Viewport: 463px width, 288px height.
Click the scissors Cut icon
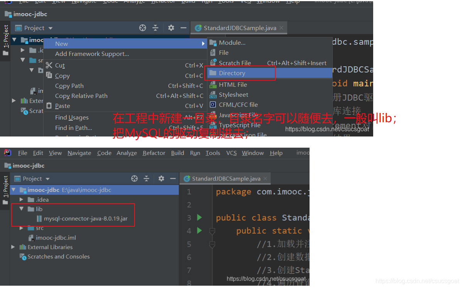(x=49, y=65)
